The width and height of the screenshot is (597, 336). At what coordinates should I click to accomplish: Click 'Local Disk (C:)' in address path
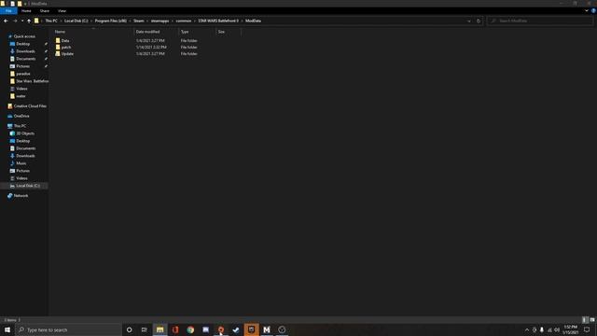(76, 21)
